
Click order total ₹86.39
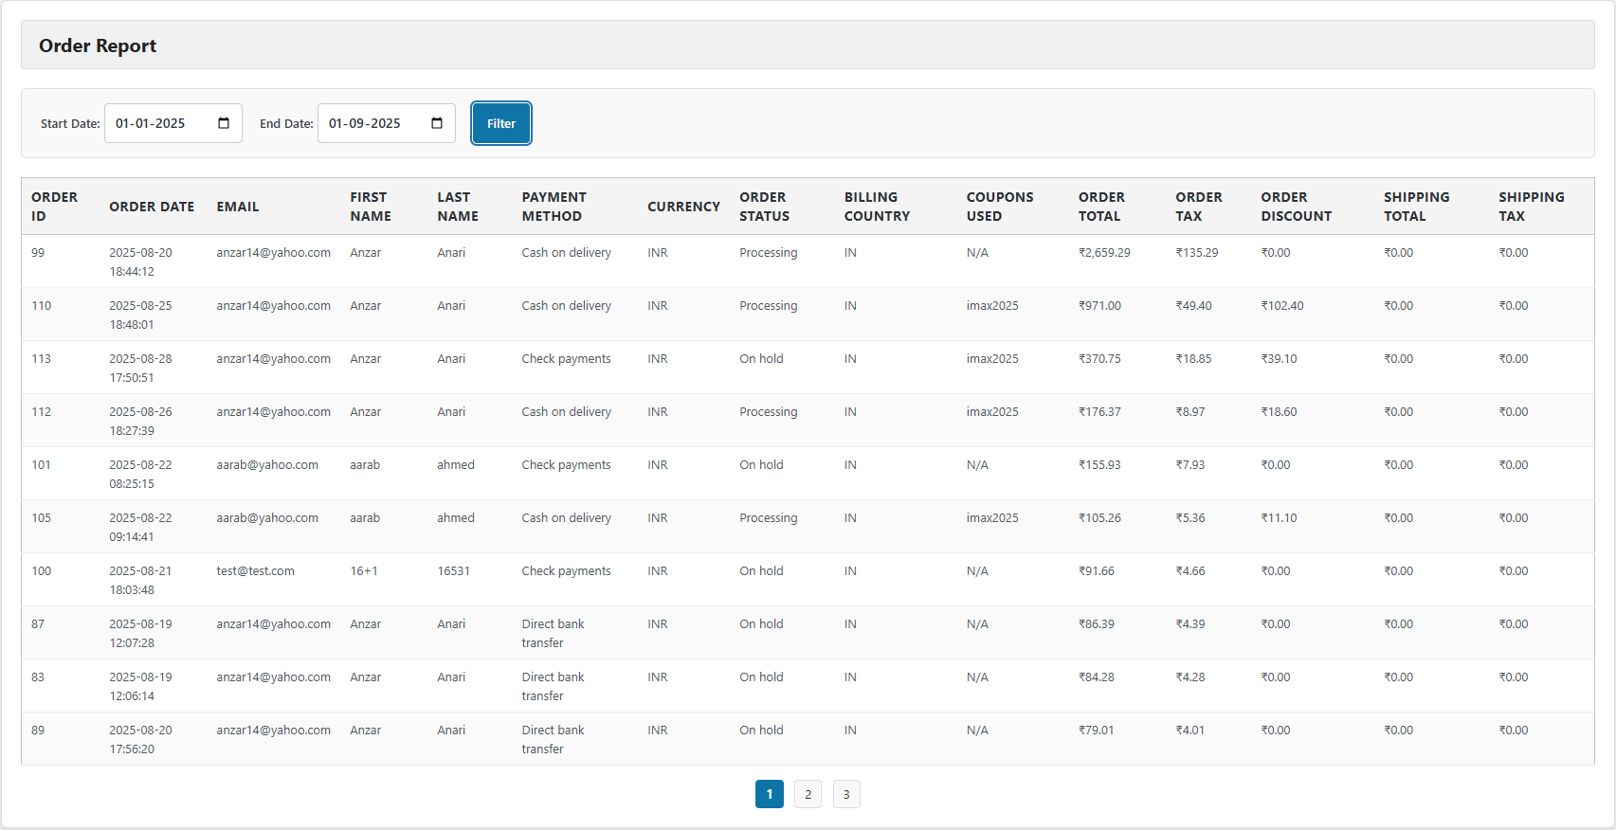[1096, 624]
